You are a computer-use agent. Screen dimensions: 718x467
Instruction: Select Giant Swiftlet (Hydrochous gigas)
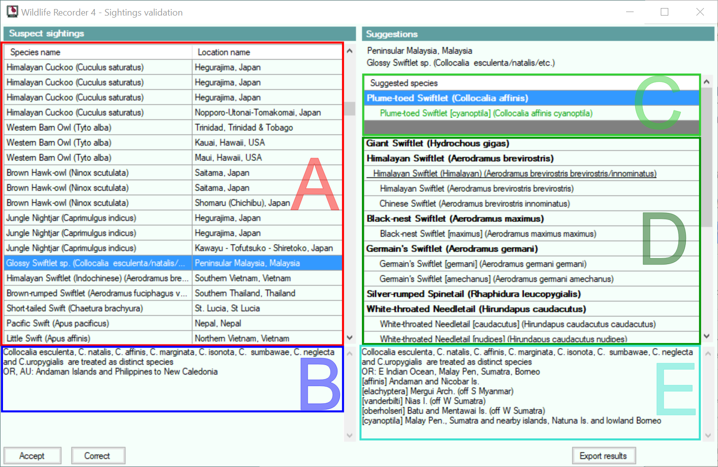[437, 144]
